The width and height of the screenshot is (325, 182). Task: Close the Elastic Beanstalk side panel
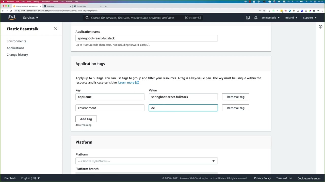(56, 29)
